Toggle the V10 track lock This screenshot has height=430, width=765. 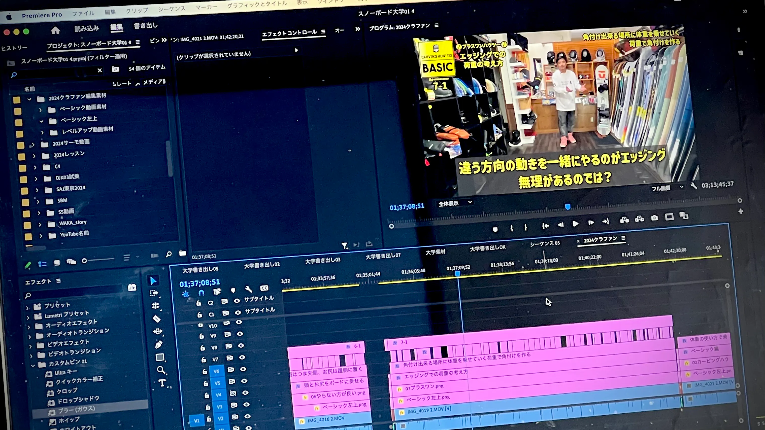tap(201, 325)
